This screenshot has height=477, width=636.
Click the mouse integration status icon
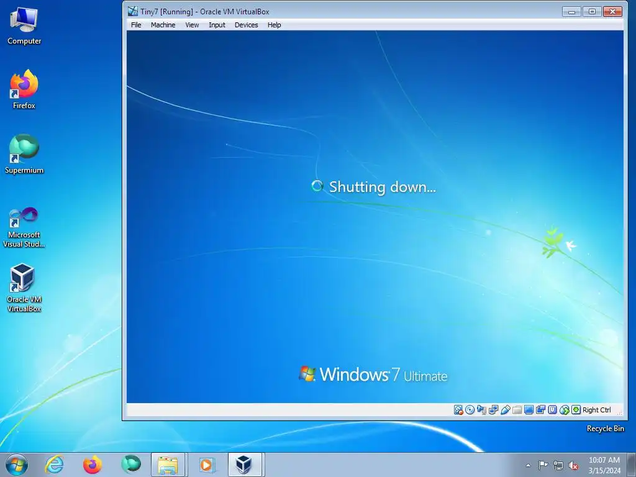coord(564,410)
